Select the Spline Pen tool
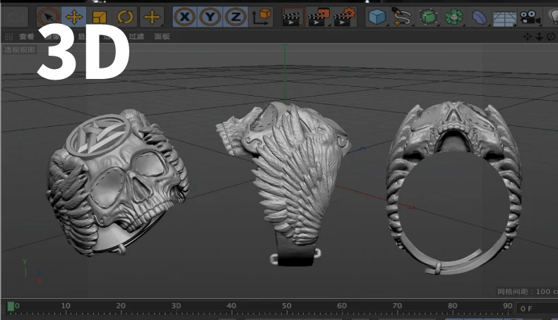 (402, 17)
